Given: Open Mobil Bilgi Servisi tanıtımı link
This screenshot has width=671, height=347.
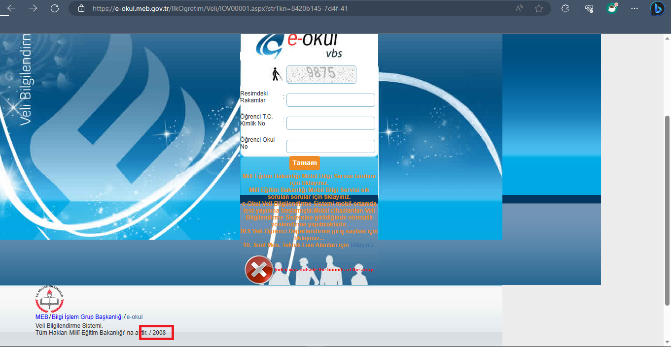Looking at the screenshot, I should tap(310, 179).
